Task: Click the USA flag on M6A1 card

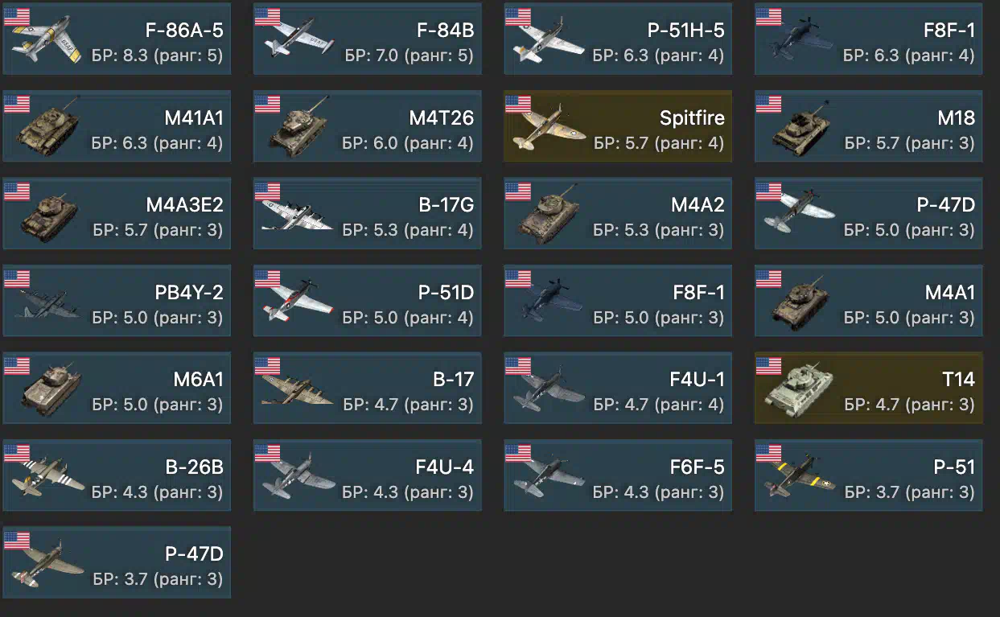Action: 17,366
